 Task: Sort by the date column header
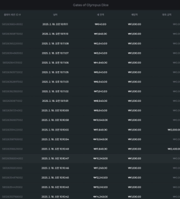coord(55,15)
